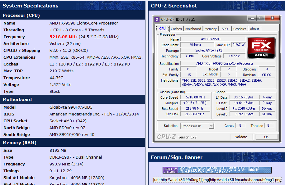Click the 993.9 MHz (3:14) memory frequency
The height and width of the screenshot is (185, 285).
tap(66, 164)
